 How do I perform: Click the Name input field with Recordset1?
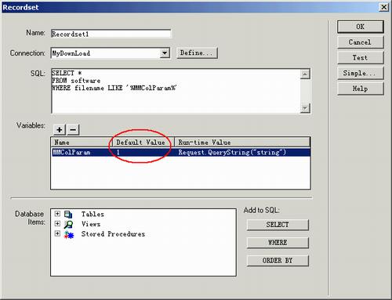coord(111,34)
